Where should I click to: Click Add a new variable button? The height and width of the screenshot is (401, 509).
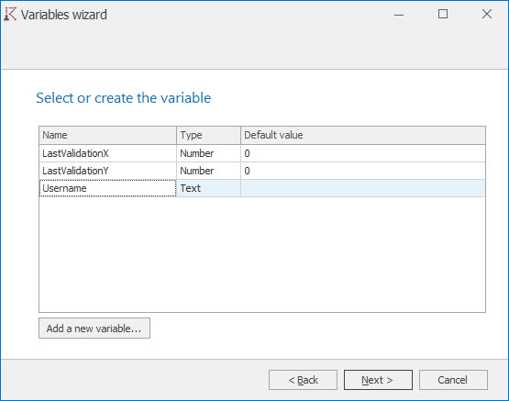(94, 329)
